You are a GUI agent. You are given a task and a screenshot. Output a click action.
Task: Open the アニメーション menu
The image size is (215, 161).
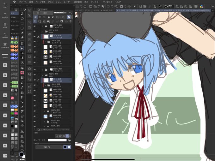click(55, 2)
